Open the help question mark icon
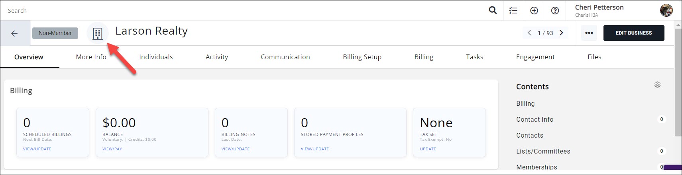 [x=555, y=11]
